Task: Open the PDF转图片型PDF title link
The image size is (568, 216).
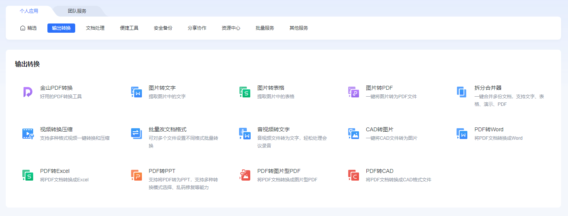Action: 279,171
